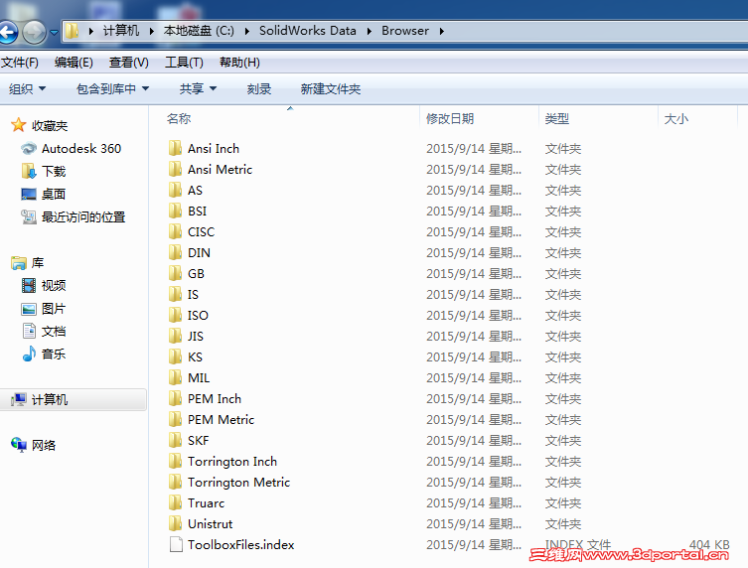748x568 pixels.
Task: Click the 收藏夹 star icon
Action: click(19, 125)
